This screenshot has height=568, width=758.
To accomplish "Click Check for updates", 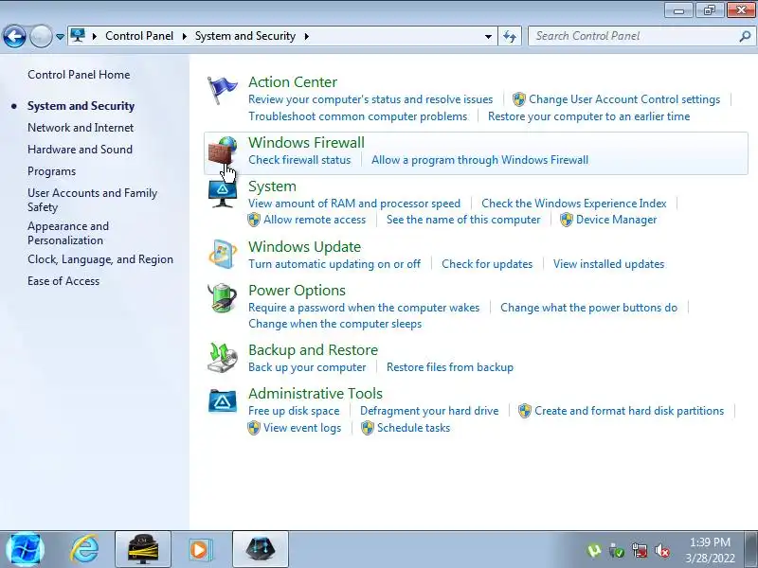I will coord(487,264).
